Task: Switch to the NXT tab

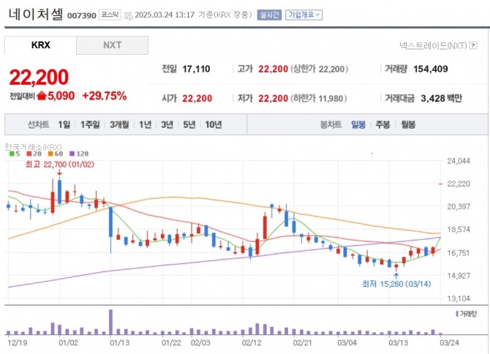Action: tap(112, 45)
